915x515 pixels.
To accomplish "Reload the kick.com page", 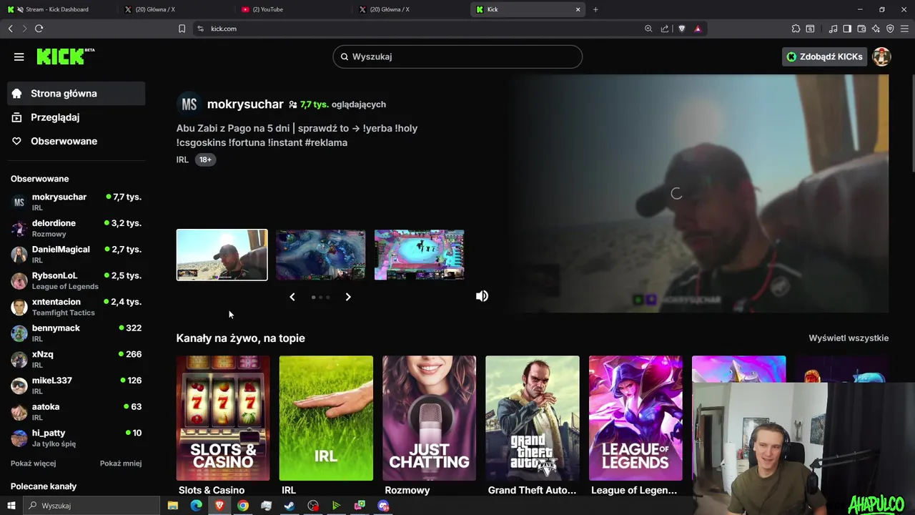I will [39, 29].
